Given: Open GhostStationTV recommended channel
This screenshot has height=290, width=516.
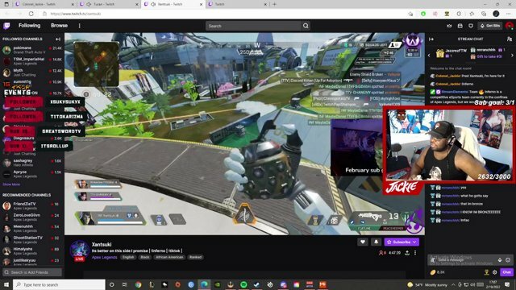Looking at the screenshot, I should [32, 239].
